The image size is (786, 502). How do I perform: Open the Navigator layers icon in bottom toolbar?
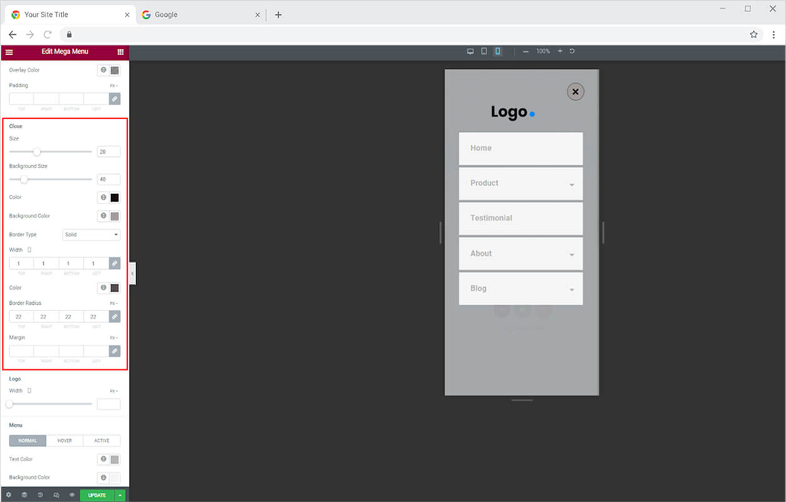pyautogui.click(x=24, y=495)
